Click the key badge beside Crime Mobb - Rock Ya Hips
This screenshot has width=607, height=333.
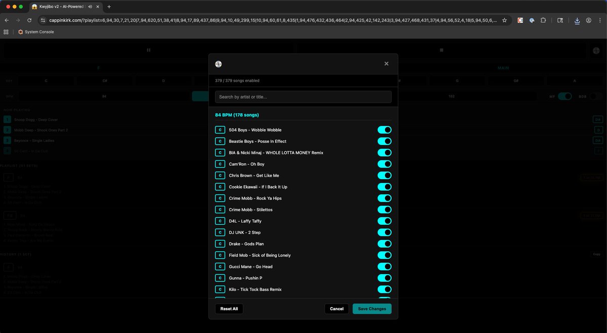(220, 198)
